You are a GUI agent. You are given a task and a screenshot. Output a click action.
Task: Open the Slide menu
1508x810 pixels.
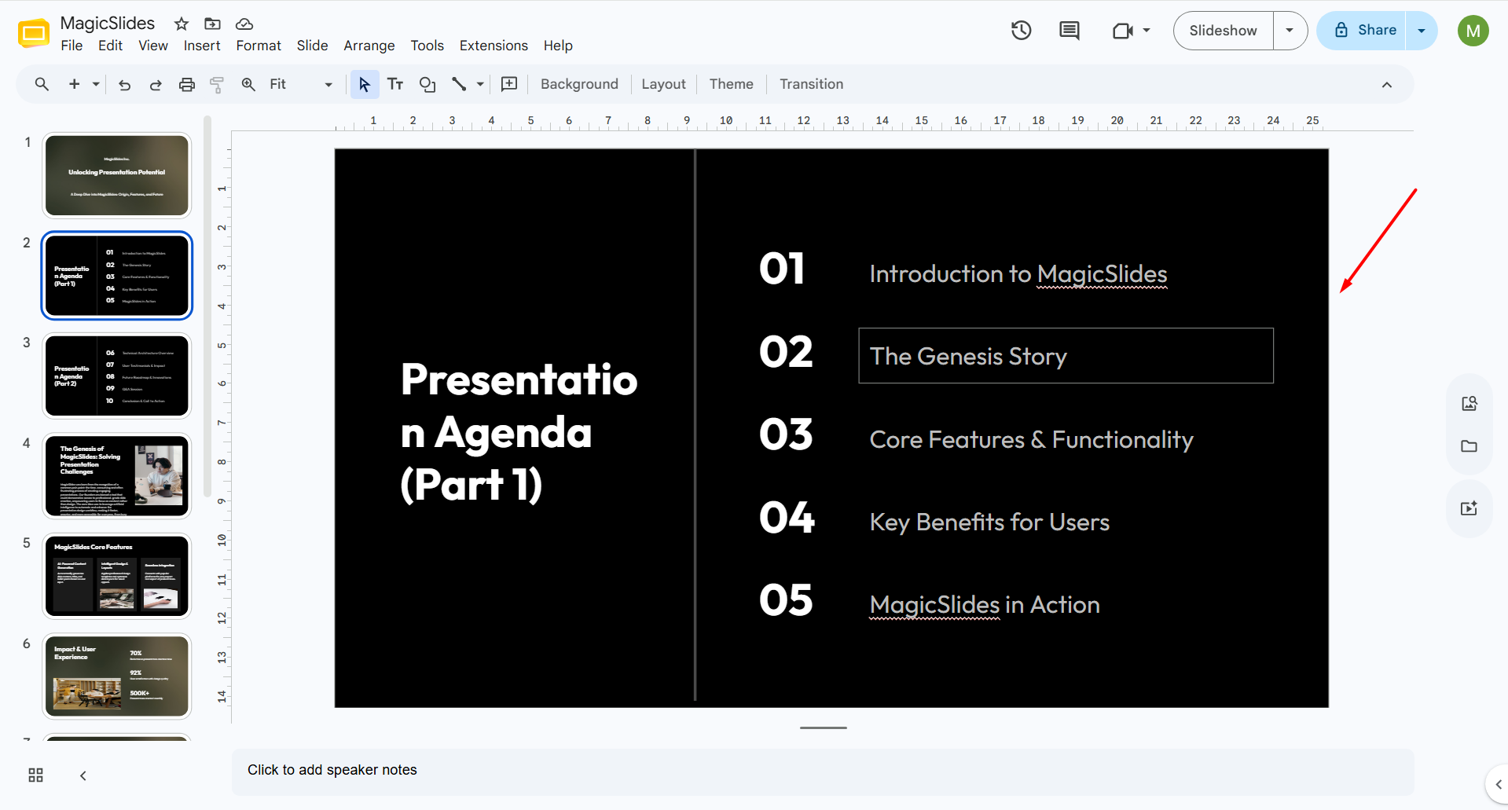[312, 46]
